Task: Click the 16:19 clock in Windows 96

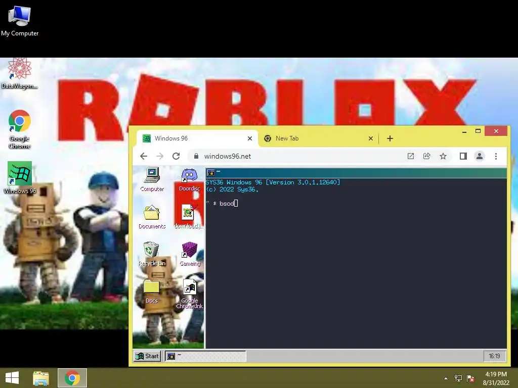Action: (x=495, y=356)
